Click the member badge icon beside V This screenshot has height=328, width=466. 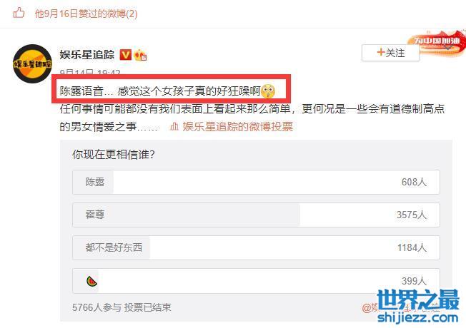pos(140,55)
